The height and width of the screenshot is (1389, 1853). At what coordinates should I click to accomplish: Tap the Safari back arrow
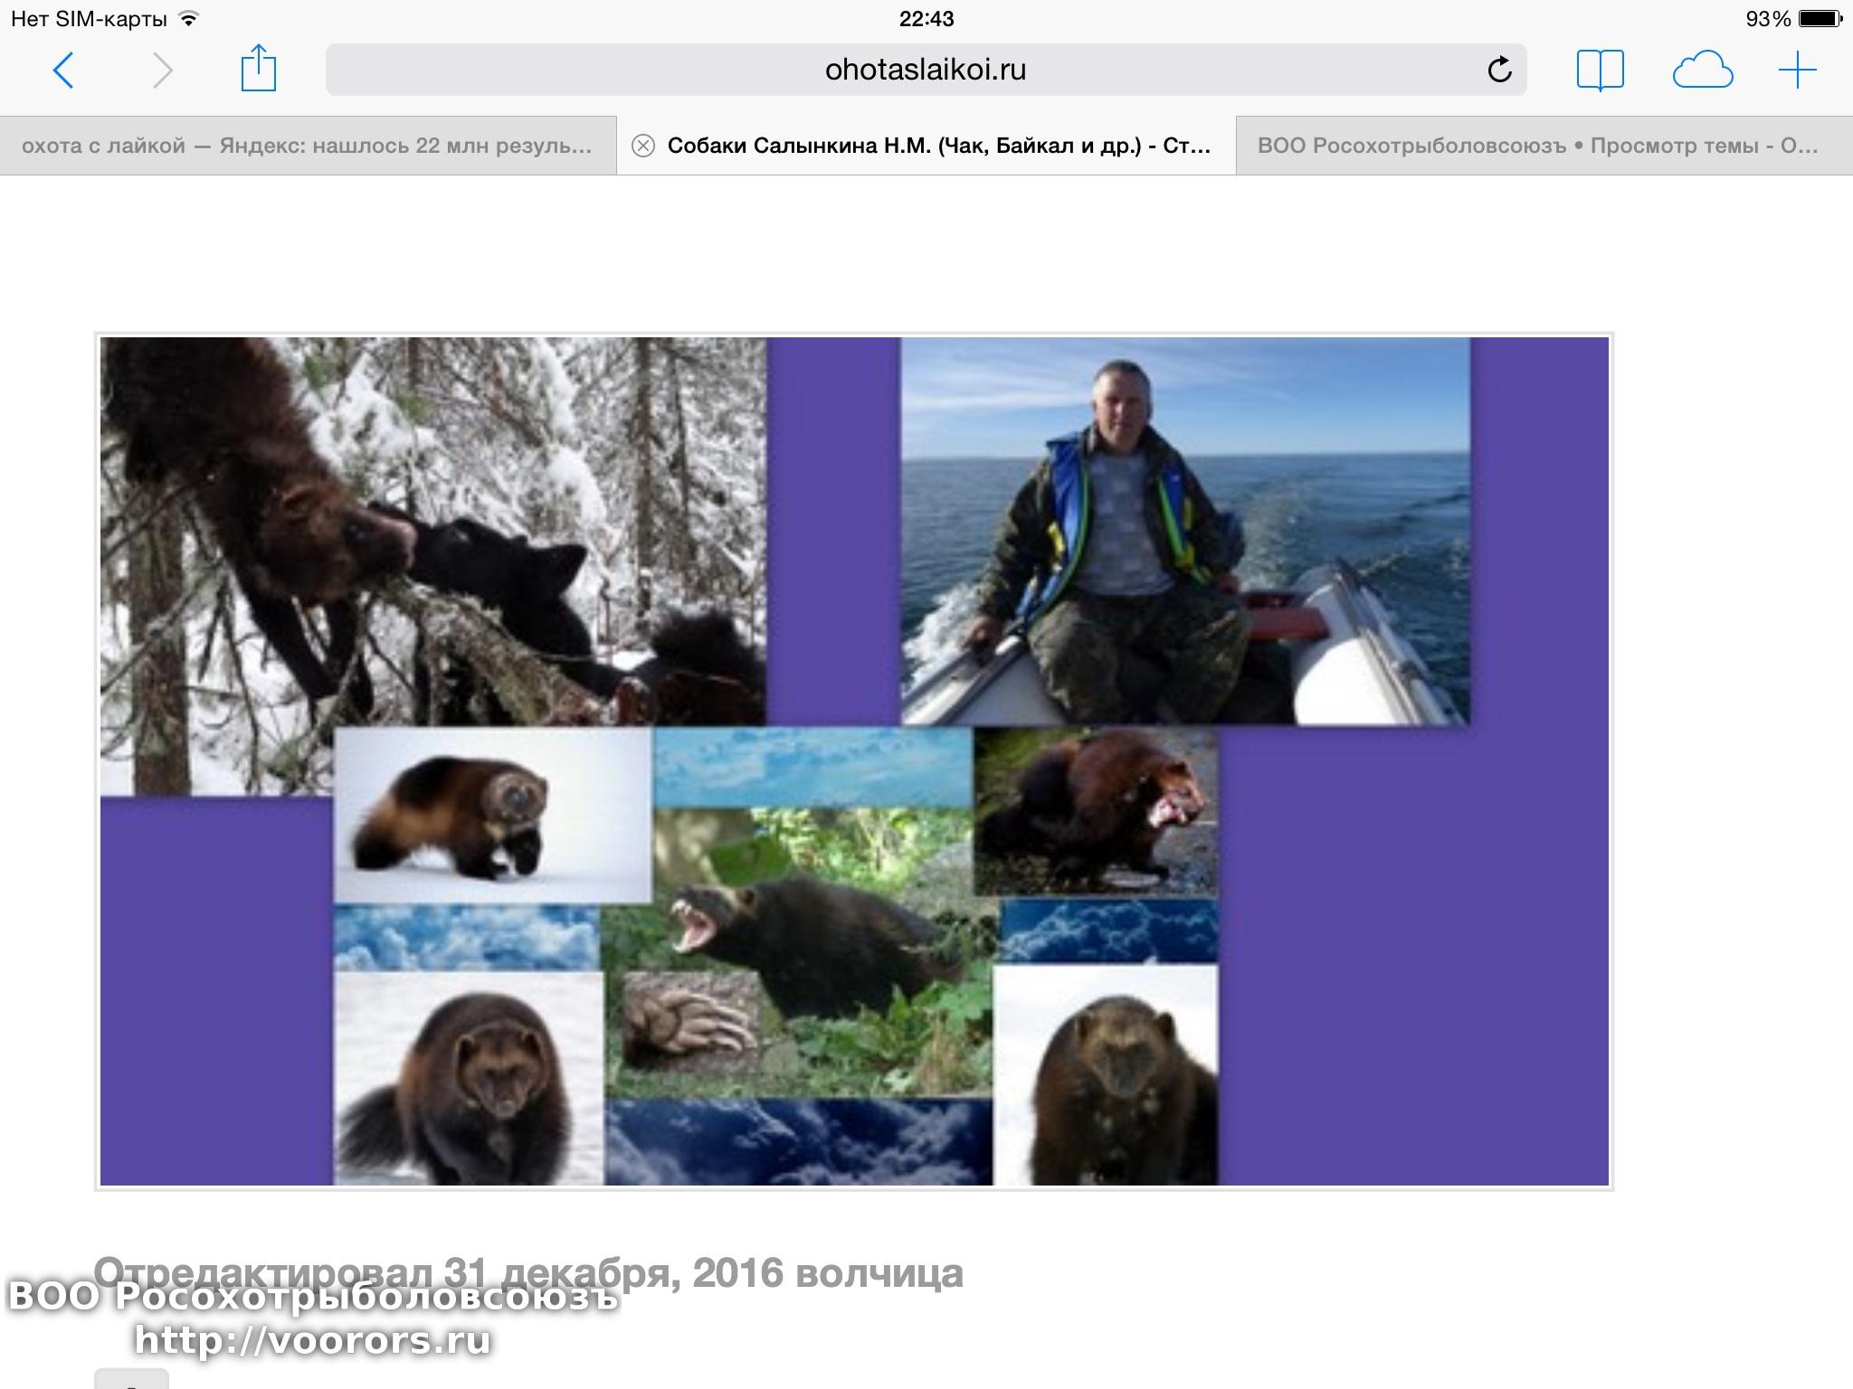63,71
